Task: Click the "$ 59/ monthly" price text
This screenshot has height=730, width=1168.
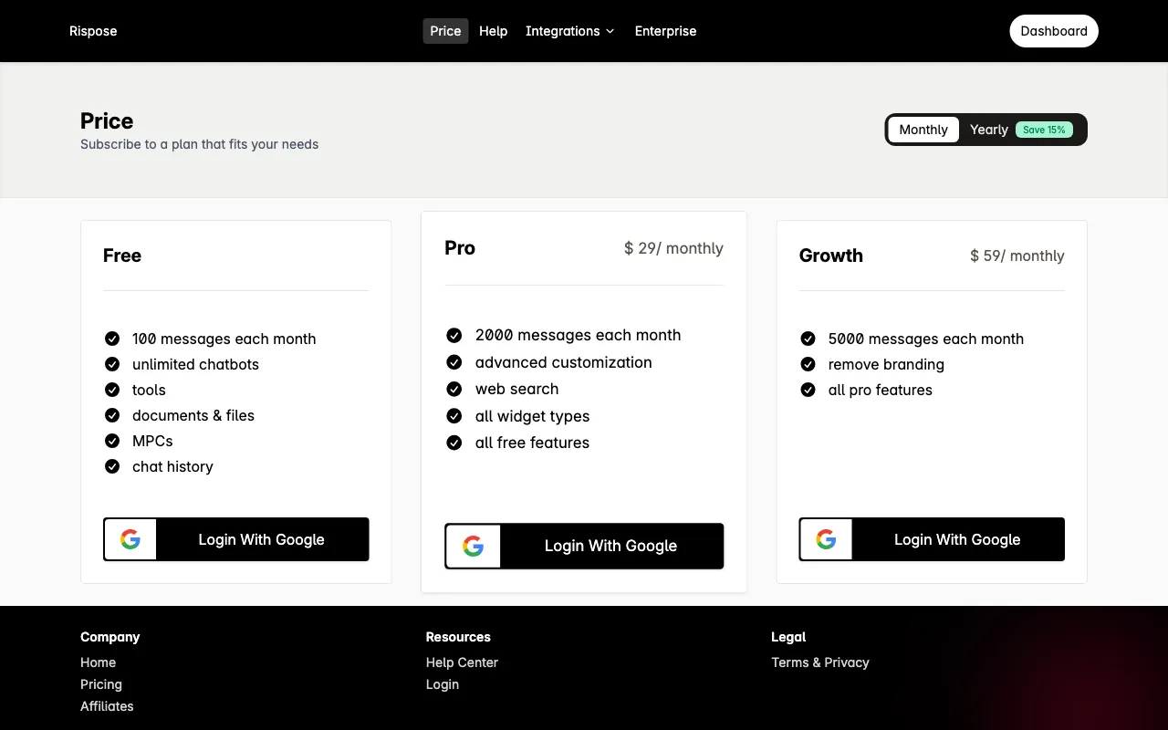Action: 1017,255
